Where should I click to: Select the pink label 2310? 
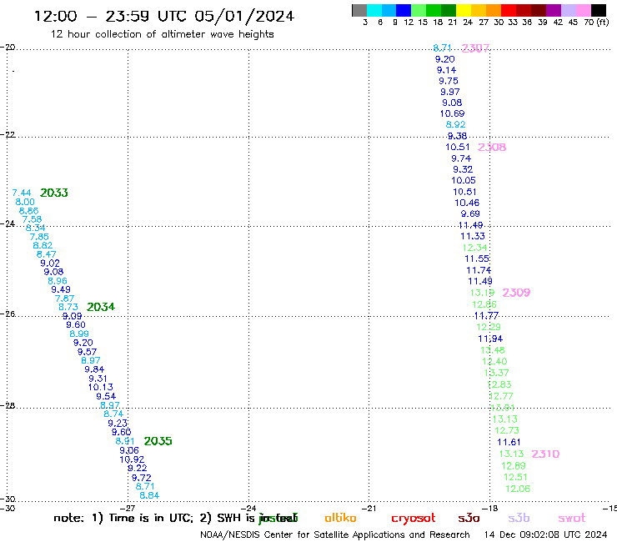coord(545,454)
